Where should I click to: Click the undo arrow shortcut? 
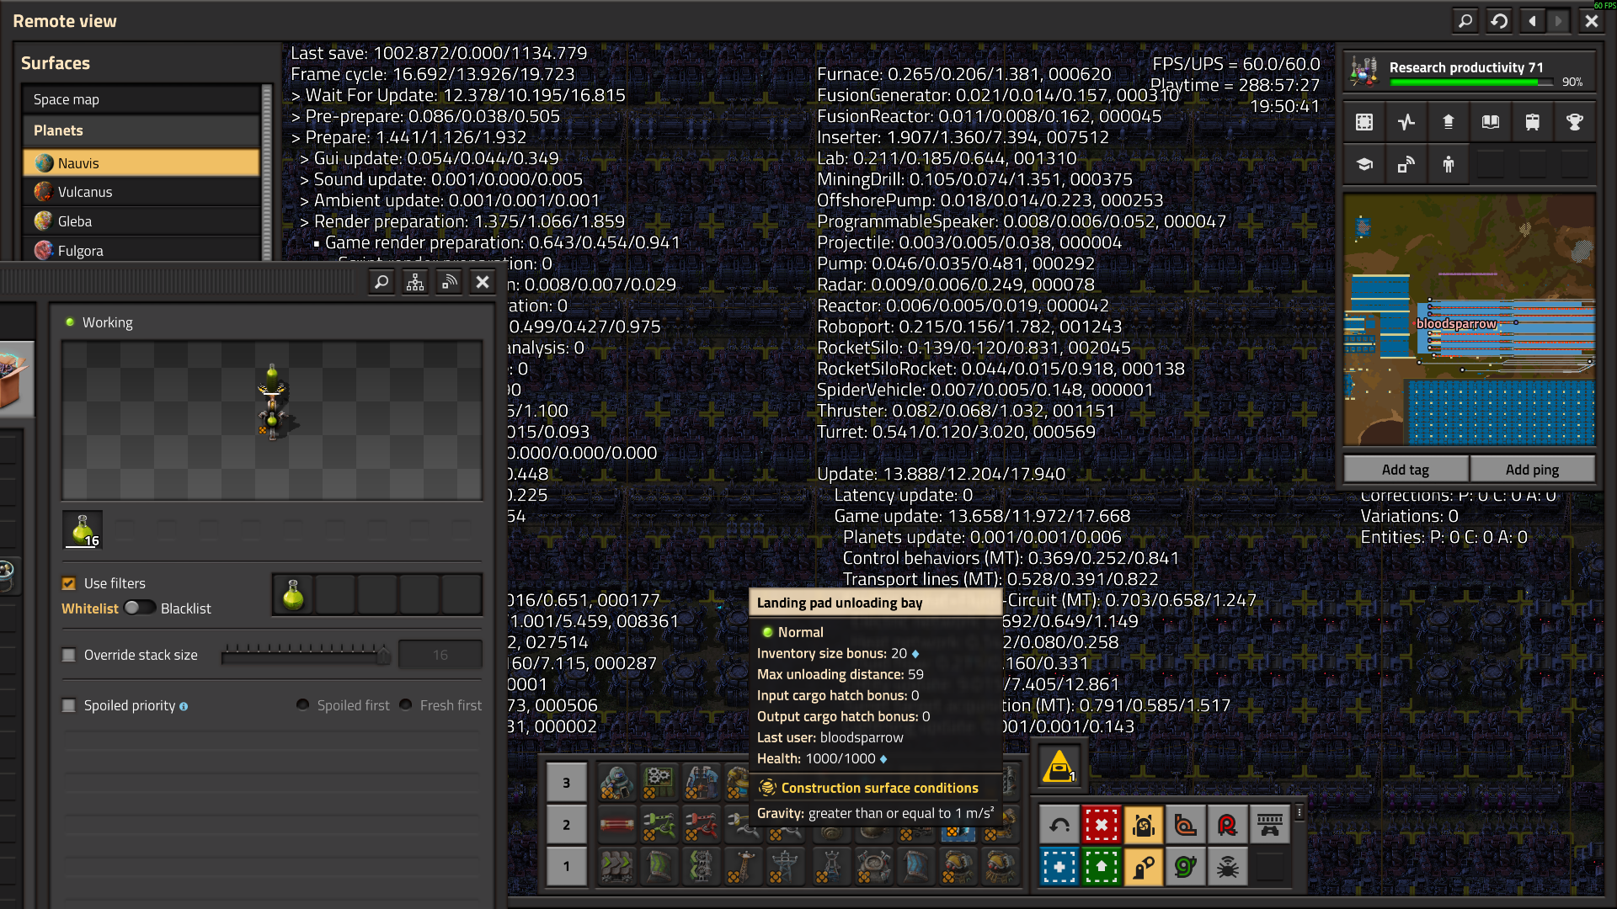pos(1059,825)
